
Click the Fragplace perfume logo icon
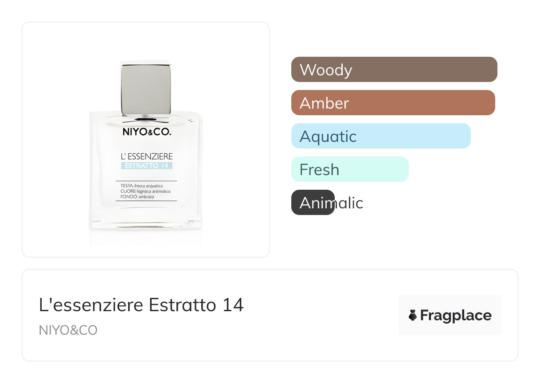413,315
